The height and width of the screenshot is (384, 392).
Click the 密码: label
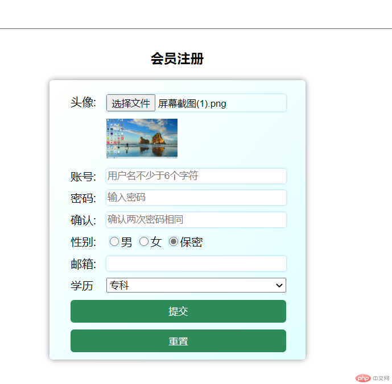click(83, 198)
